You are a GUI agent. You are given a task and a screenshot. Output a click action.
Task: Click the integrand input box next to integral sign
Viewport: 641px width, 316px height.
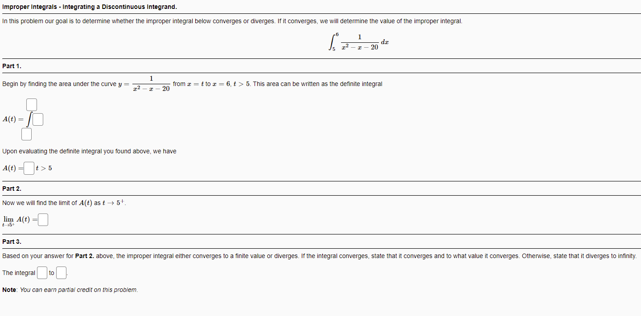pos(38,119)
